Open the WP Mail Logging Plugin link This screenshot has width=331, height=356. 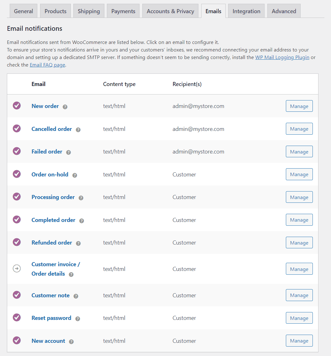tap(282, 57)
